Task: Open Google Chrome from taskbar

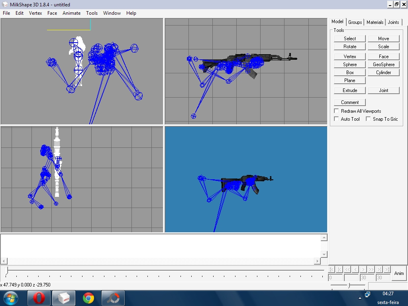Action: point(88,298)
